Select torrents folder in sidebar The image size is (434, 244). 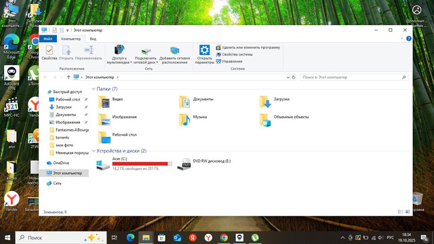(x=62, y=138)
